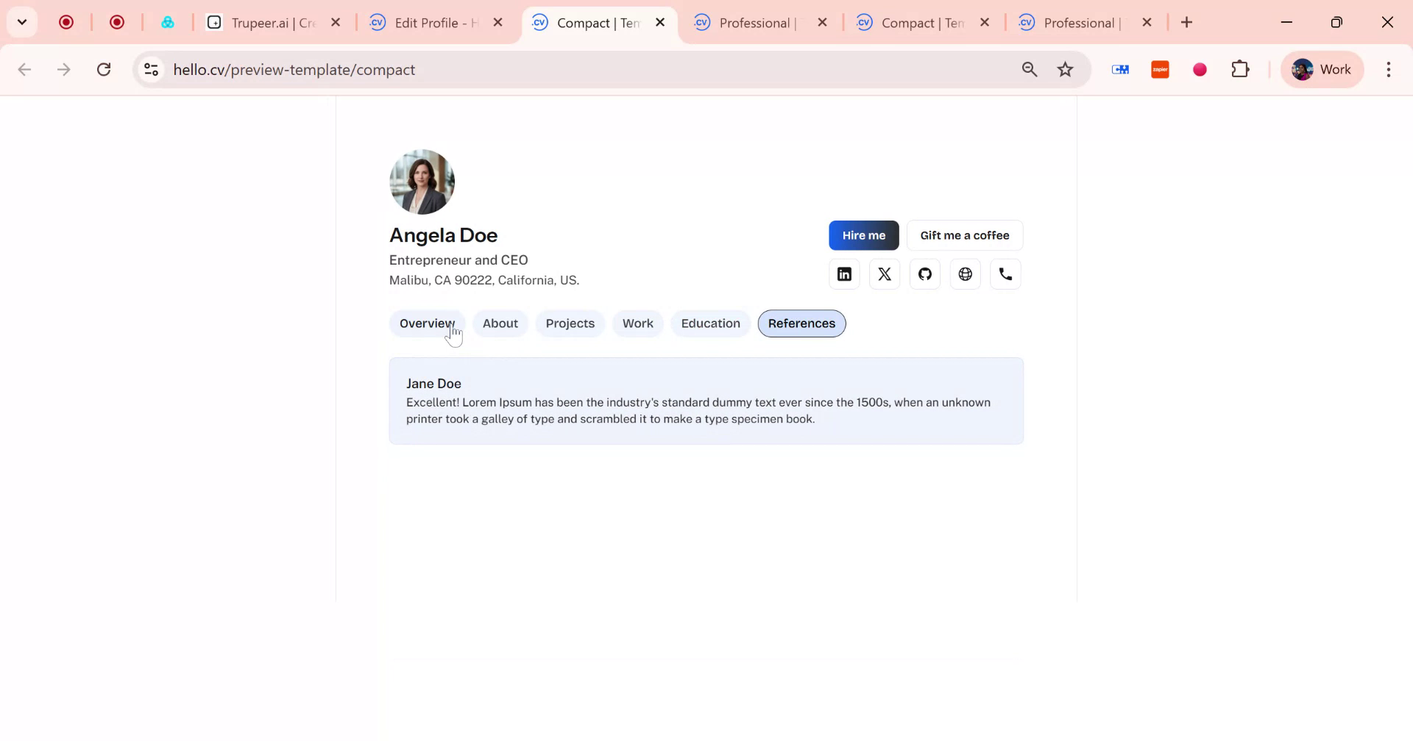Activate the Overview pill filter
Image resolution: width=1413 pixels, height=741 pixels.
(x=426, y=323)
